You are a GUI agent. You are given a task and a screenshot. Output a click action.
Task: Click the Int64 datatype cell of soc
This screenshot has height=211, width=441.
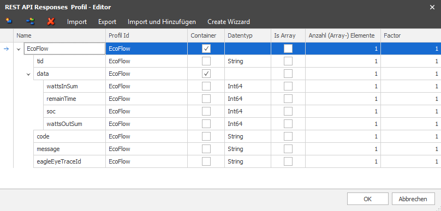[248, 111]
